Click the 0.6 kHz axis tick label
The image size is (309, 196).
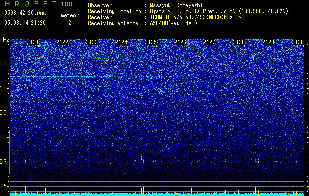[4, 186]
